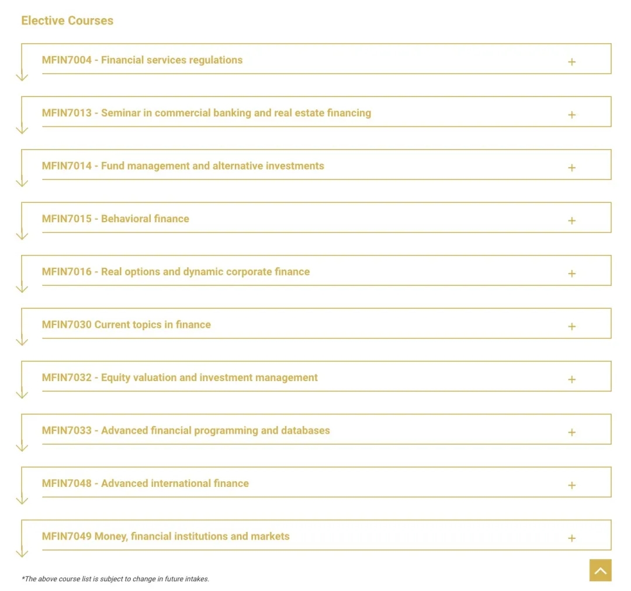Click plus icon beside Advanced international finance
This screenshot has width=631, height=591.
[x=571, y=485]
